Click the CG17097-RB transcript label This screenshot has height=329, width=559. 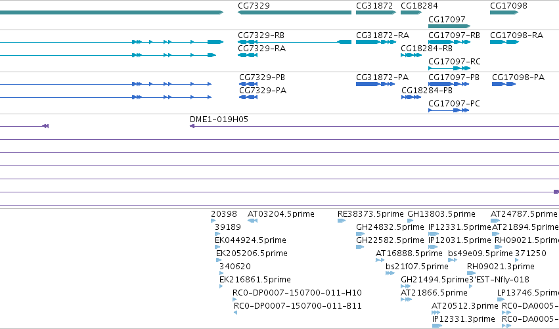point(454,35)
